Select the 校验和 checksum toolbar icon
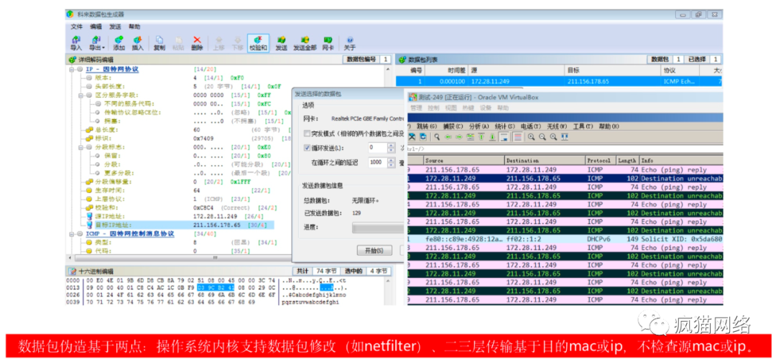 coord(258,43)
